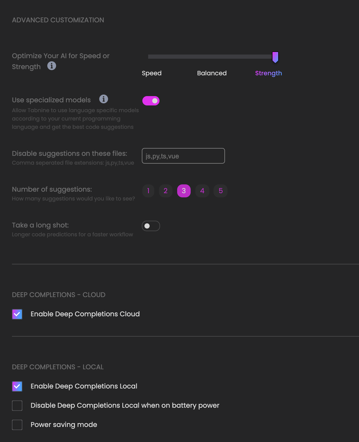The height and width of the screenshot is (442, 359).
Task: Select 3 suggestions option
Action: point(184,191)
